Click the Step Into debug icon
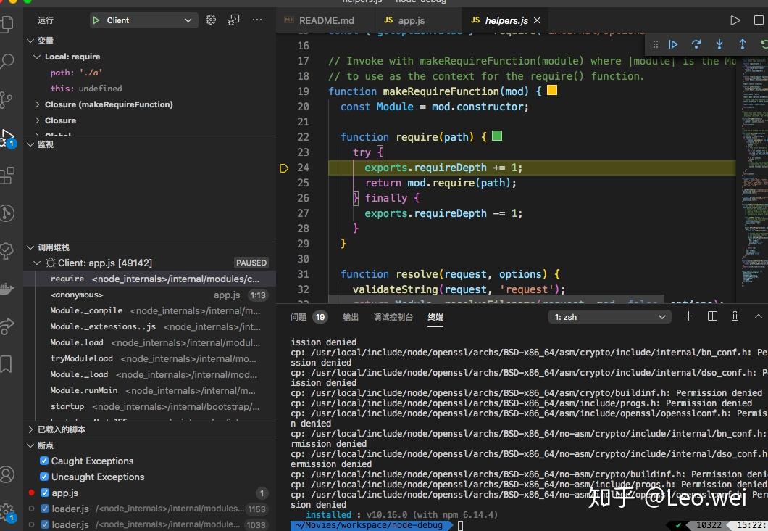 (719, 44)
